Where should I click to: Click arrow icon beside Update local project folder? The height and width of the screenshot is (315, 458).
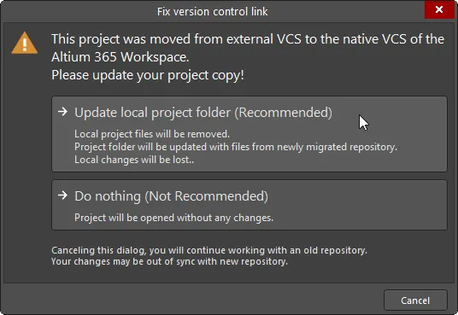(x=62, y=112)
